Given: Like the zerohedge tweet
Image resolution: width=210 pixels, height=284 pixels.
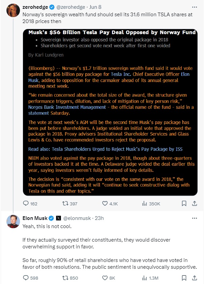Looking at the screenshot, I should [x=105, y=204].
